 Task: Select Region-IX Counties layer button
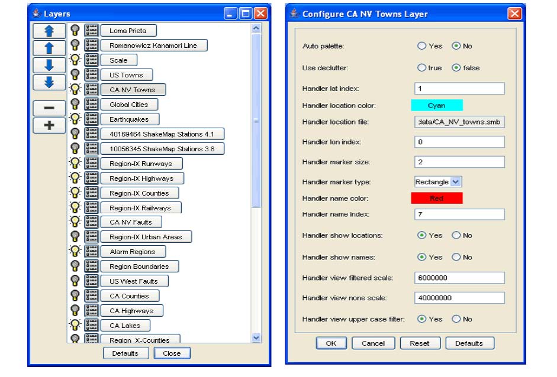coord(140,193)
